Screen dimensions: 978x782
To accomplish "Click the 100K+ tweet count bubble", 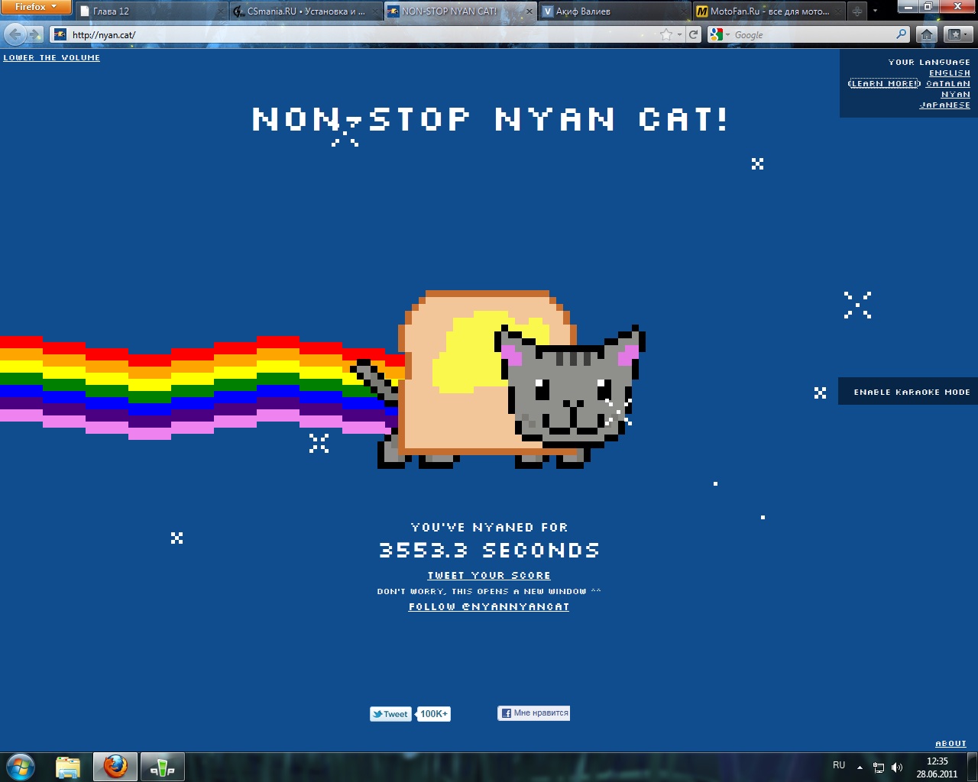I will click(x=433, y=714).
